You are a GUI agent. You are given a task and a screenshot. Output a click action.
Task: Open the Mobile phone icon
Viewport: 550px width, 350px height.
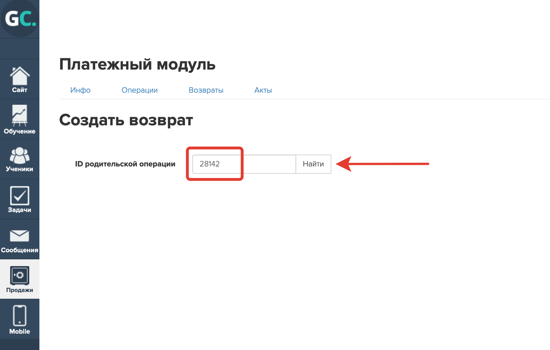click(20, 316)
